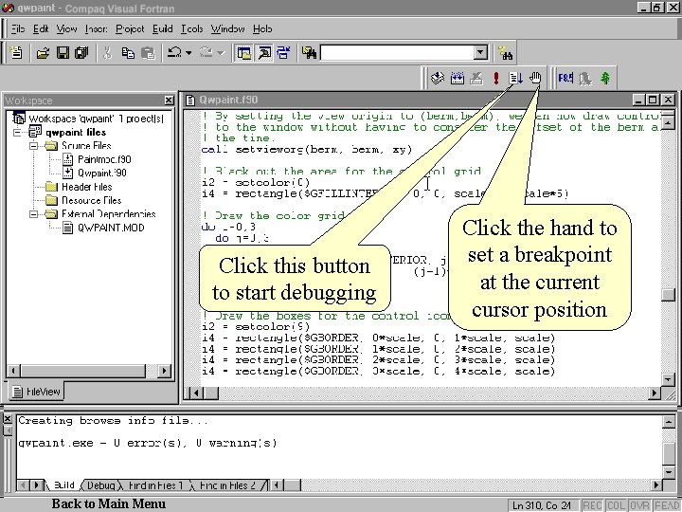Screen dimensions: 682x512
Task: Click the Go button to start debugging
Action: [x=516, y=79]
